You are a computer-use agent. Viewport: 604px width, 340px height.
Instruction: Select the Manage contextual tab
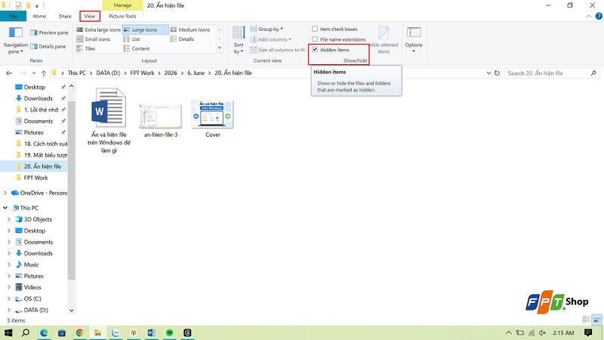click(x=122, y=5)
